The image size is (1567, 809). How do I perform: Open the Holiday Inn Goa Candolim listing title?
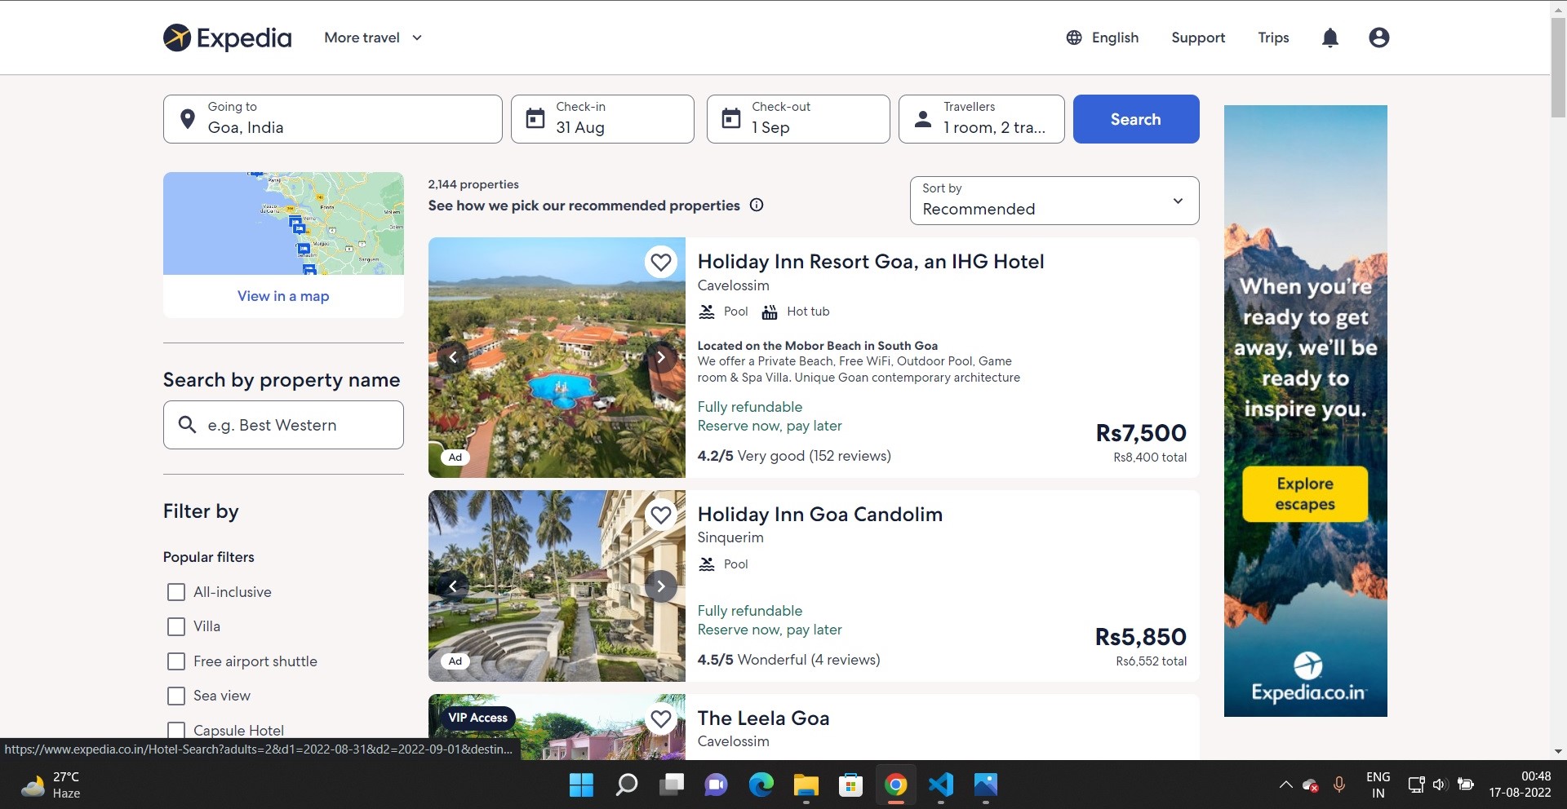point(820,515)
